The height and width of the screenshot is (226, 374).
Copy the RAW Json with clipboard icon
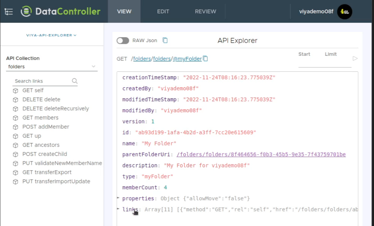click(165, 40)
